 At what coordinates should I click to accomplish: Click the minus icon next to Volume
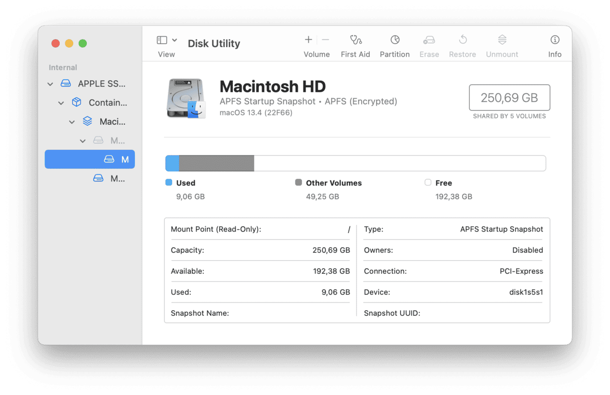325,39
